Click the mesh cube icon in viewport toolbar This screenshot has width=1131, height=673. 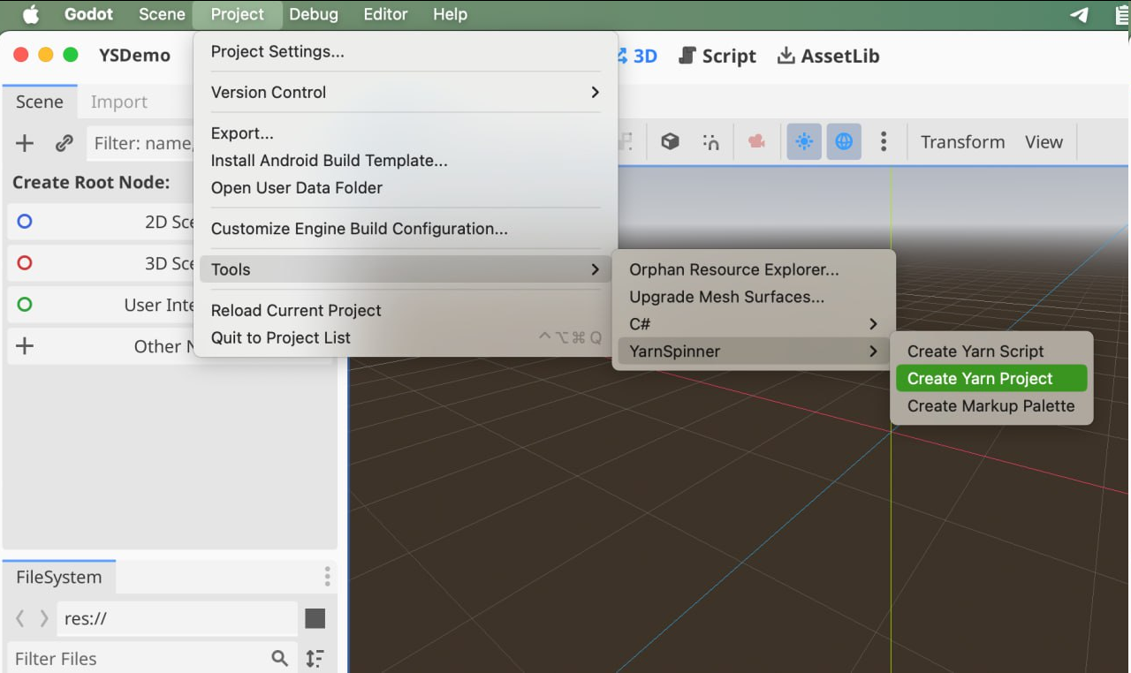click(670, 141)
